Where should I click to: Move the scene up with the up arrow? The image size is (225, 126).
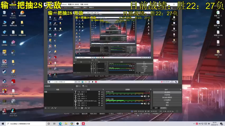52,108
